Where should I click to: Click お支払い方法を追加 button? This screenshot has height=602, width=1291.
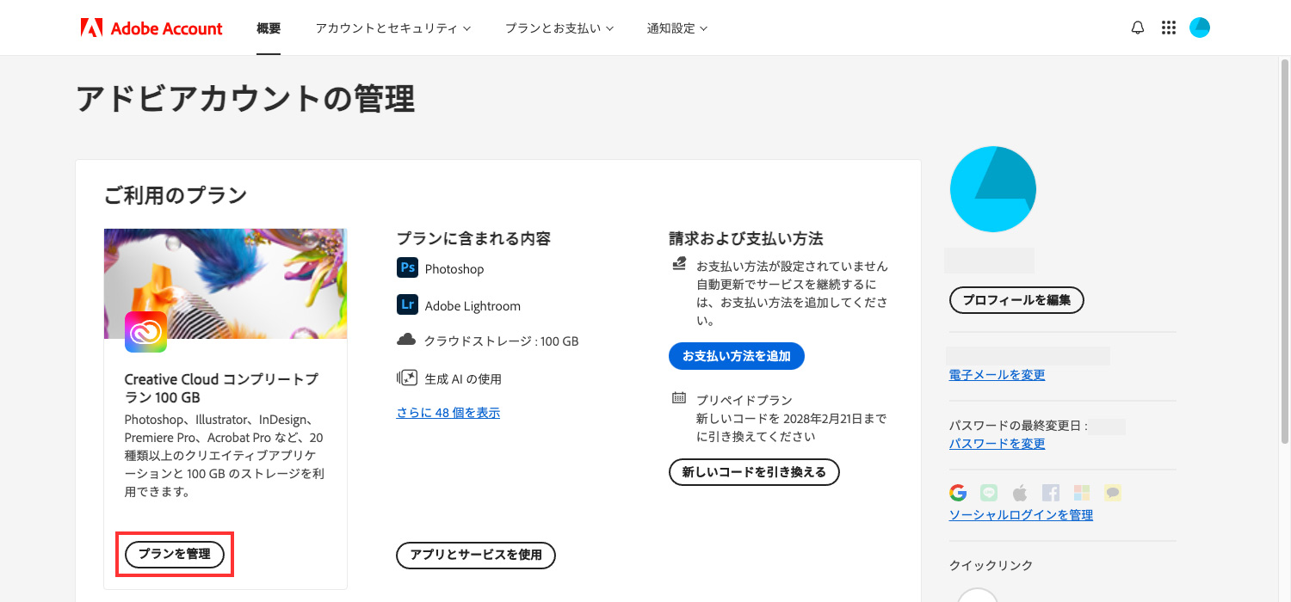pos(737,356)
